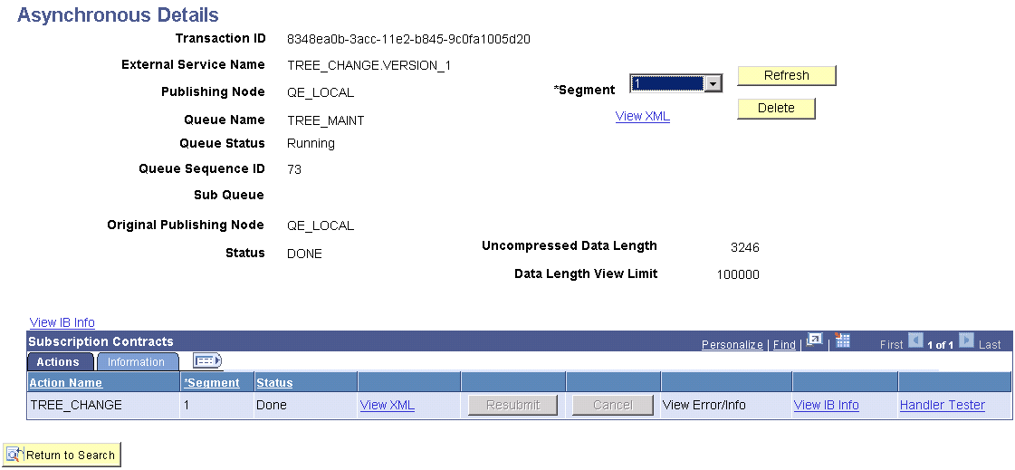Open Personalize link in Subscription Contracts
1015x470 pixels.
coord(733,344)
